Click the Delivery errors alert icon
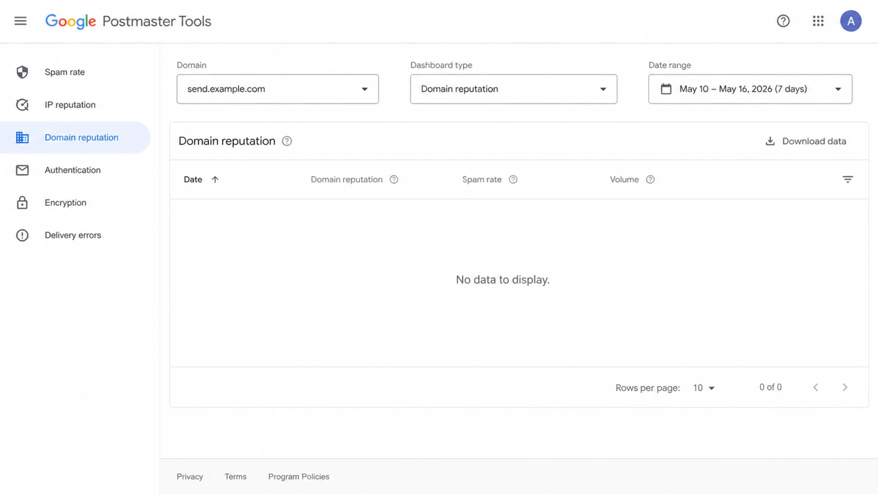Image resolution: width=878 pixels, height=494 pixels. (x=22, y=235)
